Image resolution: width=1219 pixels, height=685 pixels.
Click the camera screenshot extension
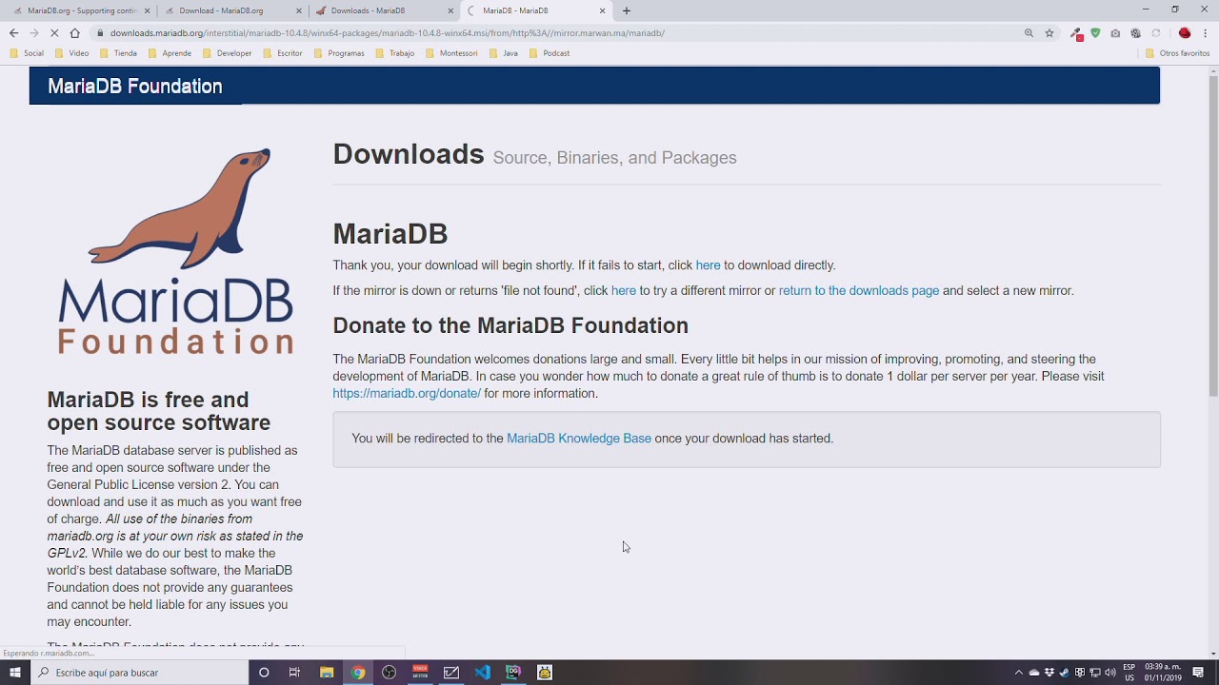click(1115, 33)
